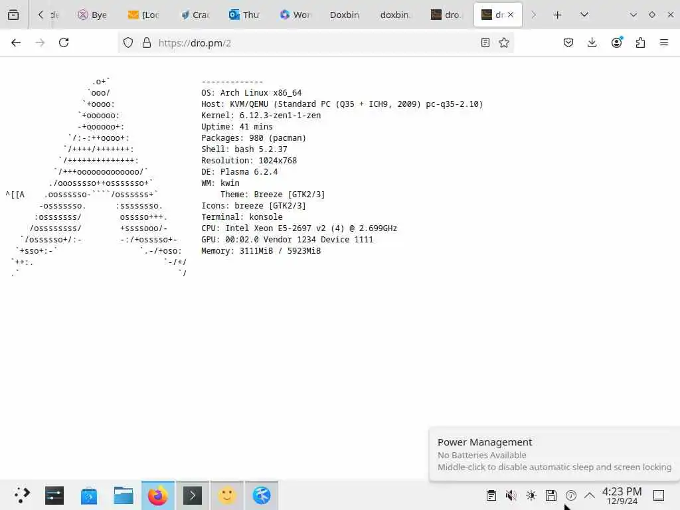The image size is (680, 510).
Task: Switch to the Crac tab
Action: (195, 15)
